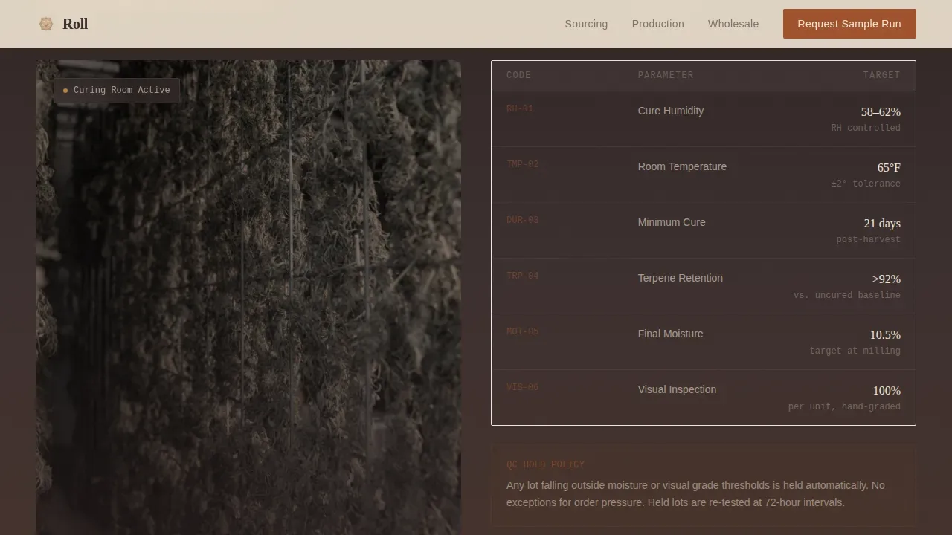Click Request Sample Run button
The image size is (952, 535).
(849, 24)
